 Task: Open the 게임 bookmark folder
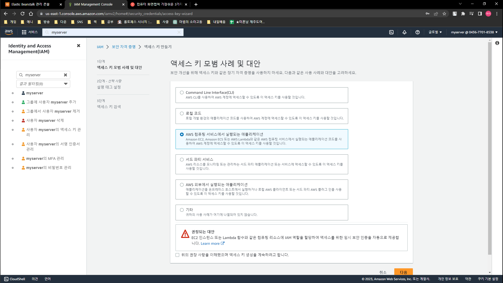10,22
